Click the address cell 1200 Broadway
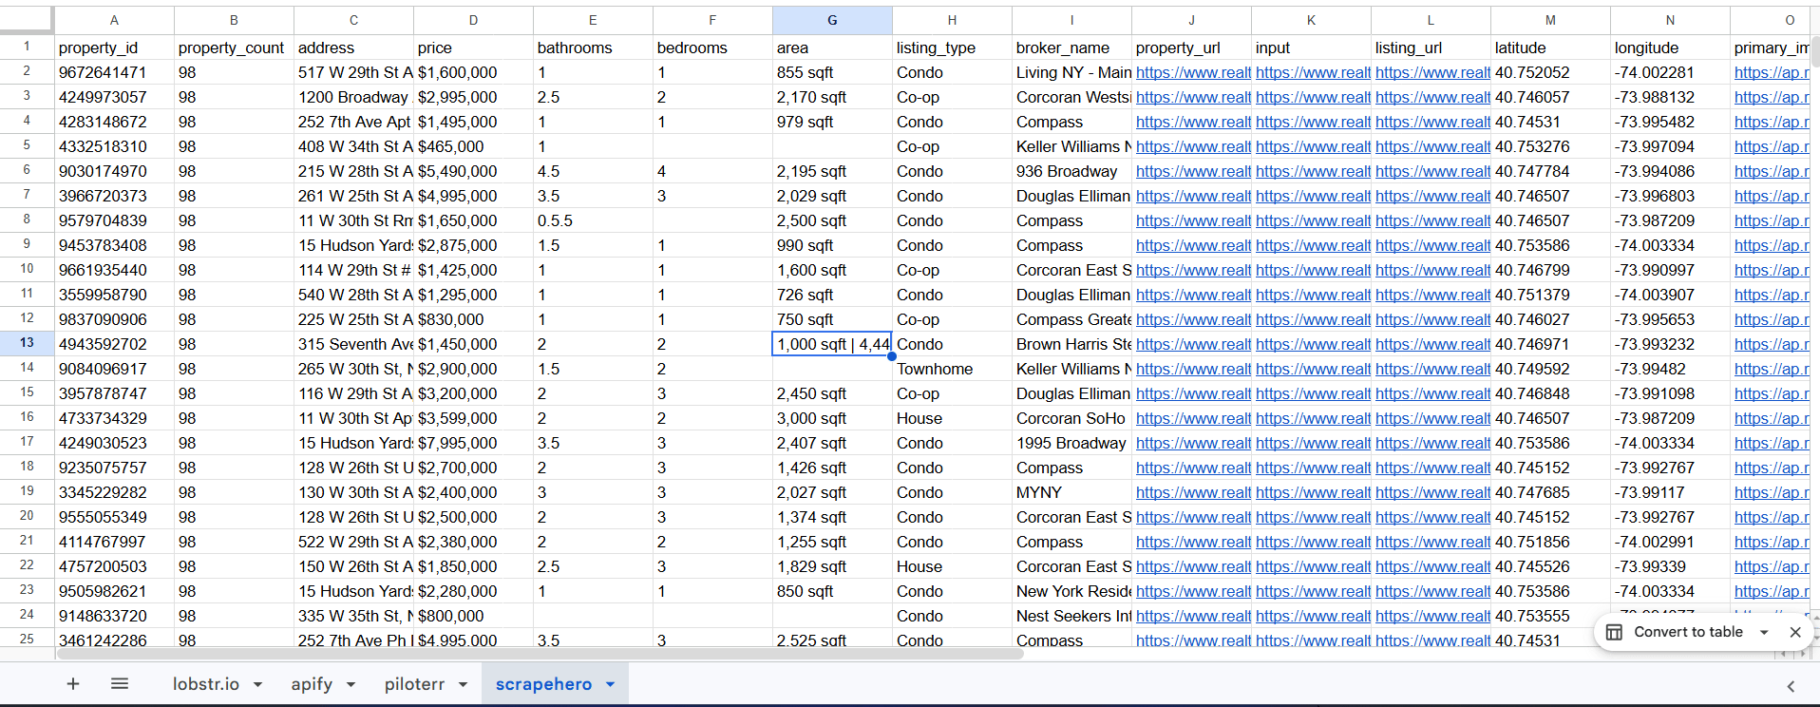Viewport: 1820px width, 707px height. point(353,97)
